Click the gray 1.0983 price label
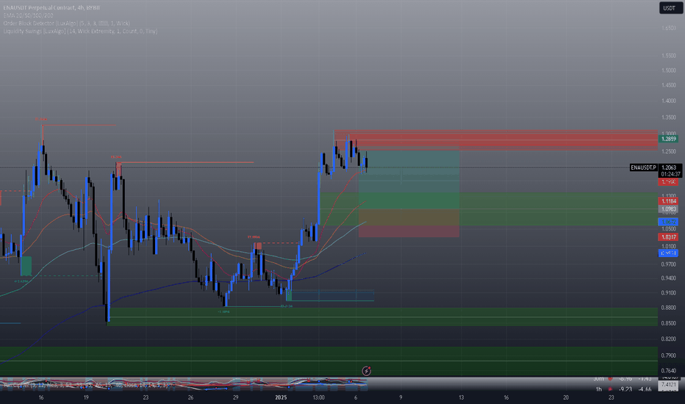Image resolution: width=685 pixels, height=404 pixels. 668,209
